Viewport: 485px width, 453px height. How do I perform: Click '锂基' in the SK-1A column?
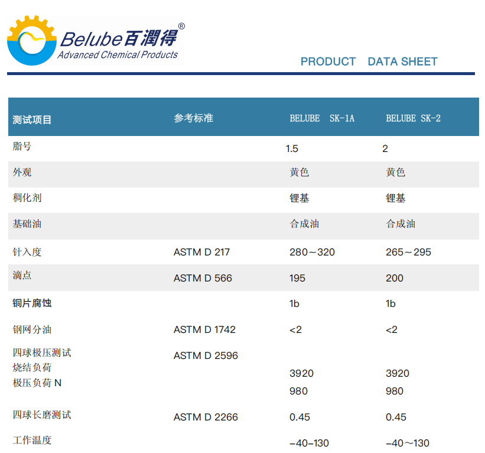point(299,198)
